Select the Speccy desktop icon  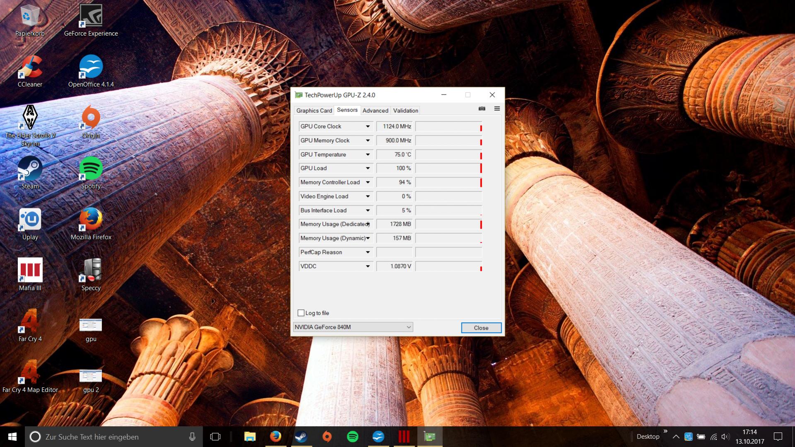[91, 275]
